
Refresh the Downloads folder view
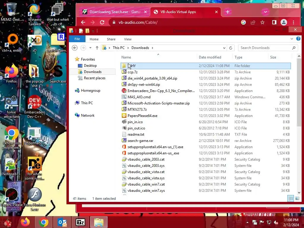point(230,48)
